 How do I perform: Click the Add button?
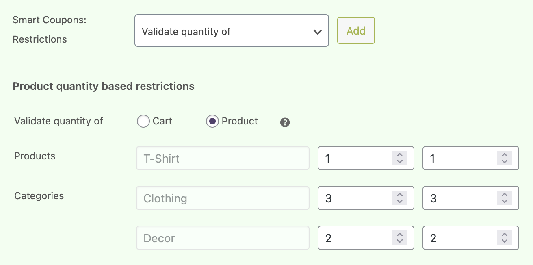tap(356, 31)
